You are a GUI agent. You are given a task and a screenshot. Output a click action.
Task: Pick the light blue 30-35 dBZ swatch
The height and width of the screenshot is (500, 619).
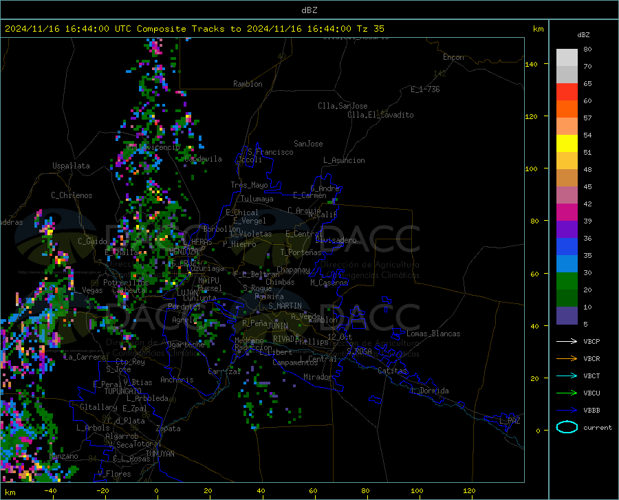(x=567, y=263)
